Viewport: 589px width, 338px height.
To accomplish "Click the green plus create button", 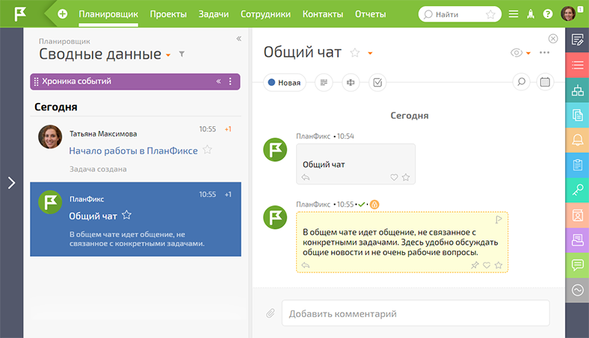I will tap(62, 14).
